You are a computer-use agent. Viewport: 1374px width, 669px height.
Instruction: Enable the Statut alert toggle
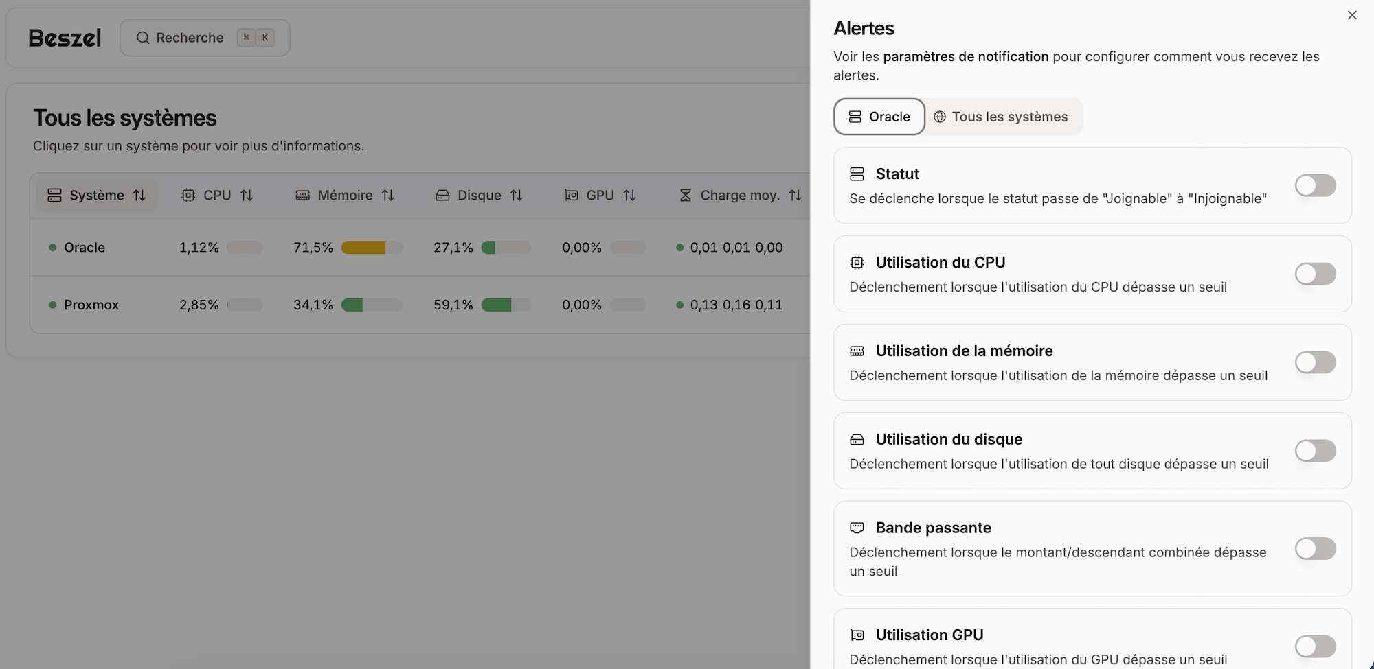tap(1314, 185)
